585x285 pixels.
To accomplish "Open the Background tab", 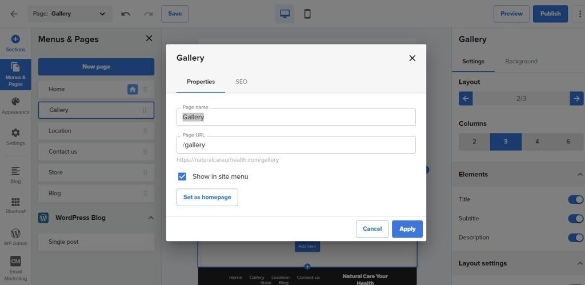I will point(521,61).
